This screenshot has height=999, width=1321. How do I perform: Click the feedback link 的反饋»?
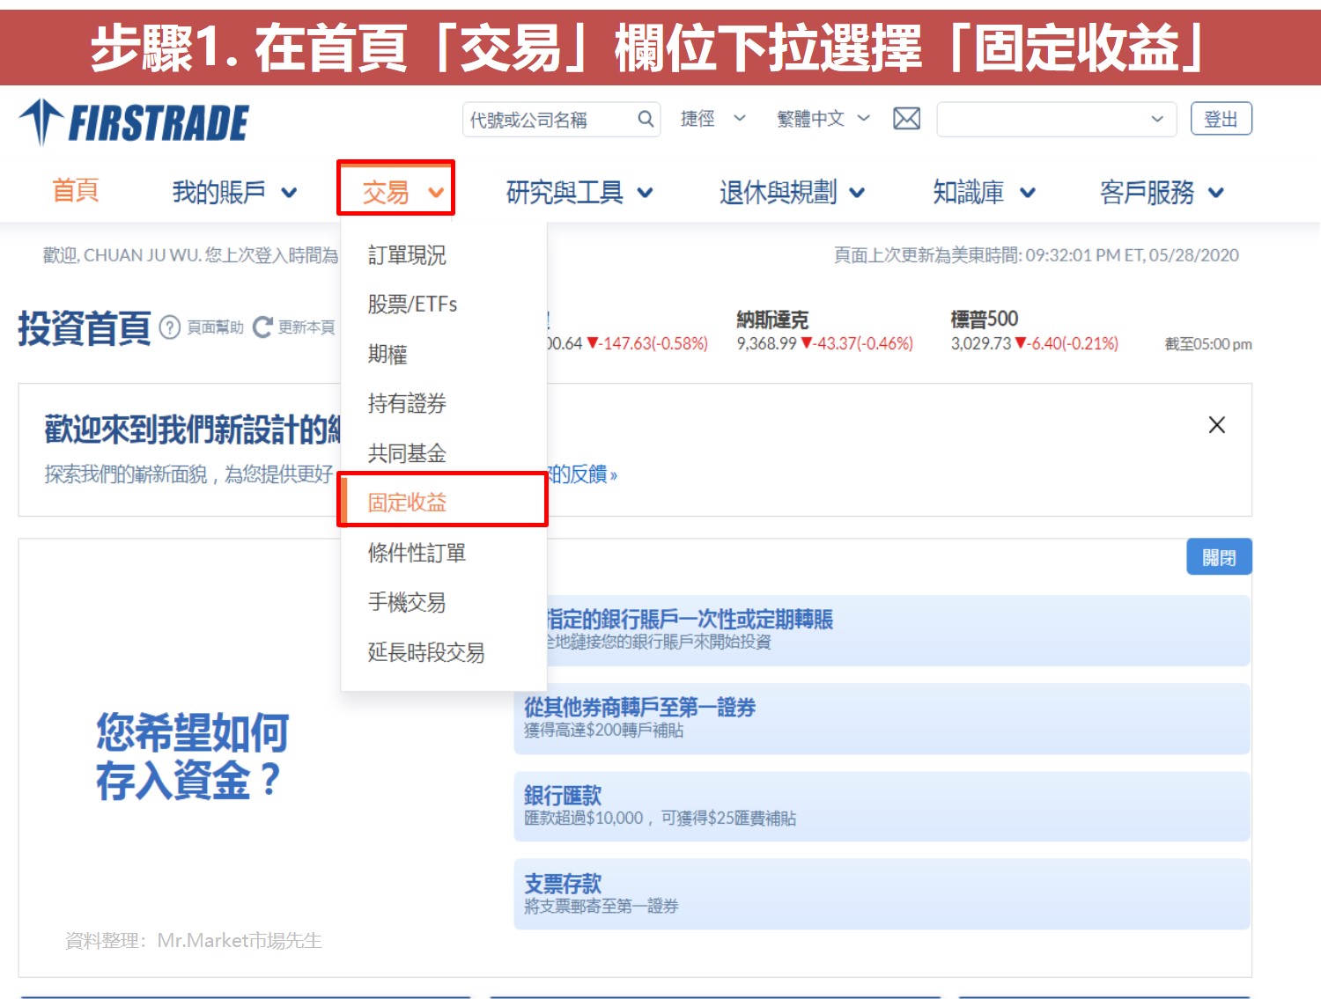[x=582, y=474]
